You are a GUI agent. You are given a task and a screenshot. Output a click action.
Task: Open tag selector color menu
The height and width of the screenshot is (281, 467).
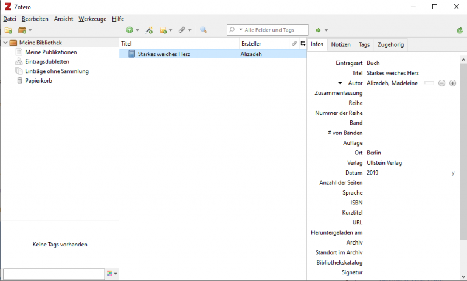click(112, 274)
